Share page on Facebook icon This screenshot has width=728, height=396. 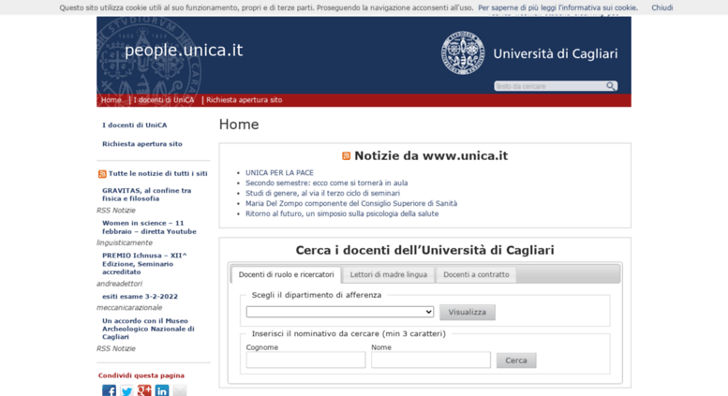click(109, 390)
